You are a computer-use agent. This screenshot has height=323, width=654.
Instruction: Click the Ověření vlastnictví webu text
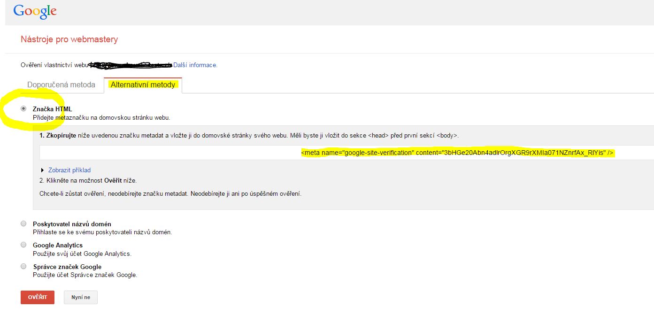[55, 65]
